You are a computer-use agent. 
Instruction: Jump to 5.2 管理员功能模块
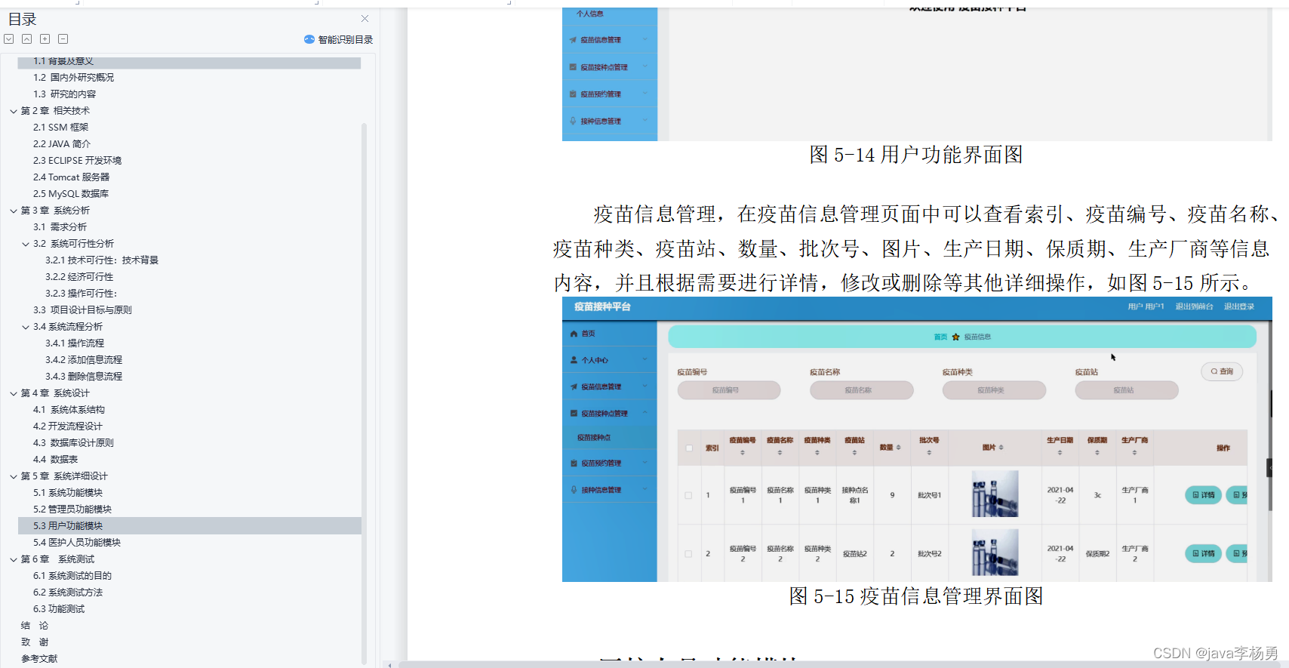pos(72,509)
